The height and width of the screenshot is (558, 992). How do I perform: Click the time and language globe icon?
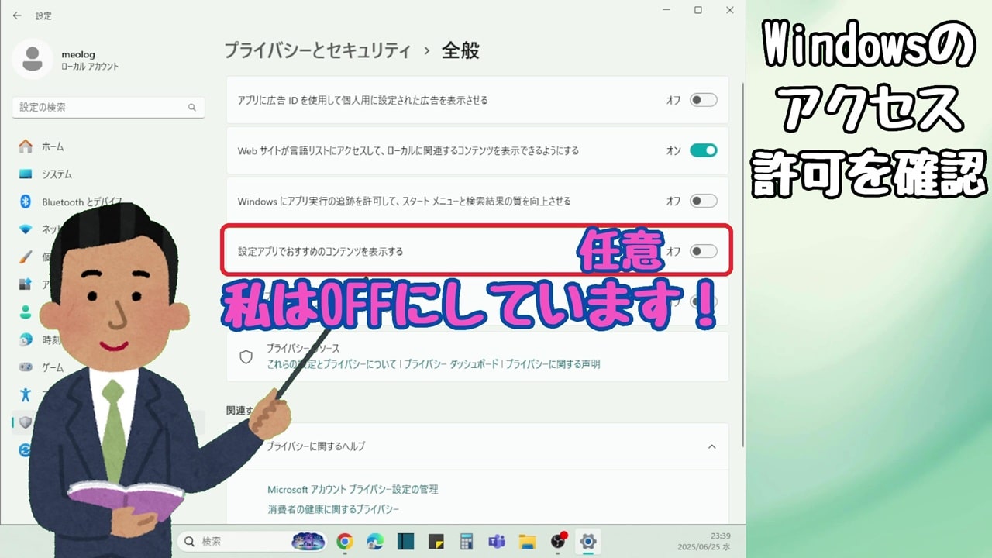click(x=26, y=339)
